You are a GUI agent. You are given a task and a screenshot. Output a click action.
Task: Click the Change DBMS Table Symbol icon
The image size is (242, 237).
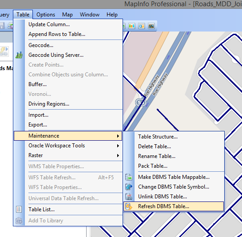tap(129, 187)
